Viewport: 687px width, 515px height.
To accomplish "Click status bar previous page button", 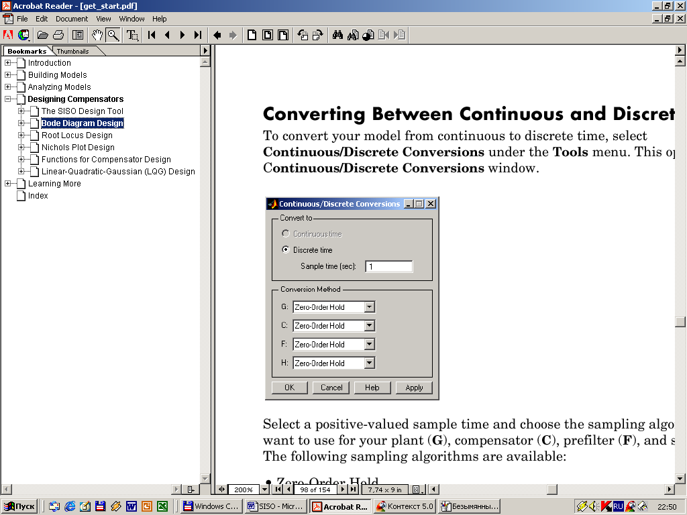I will pos(288,489).
